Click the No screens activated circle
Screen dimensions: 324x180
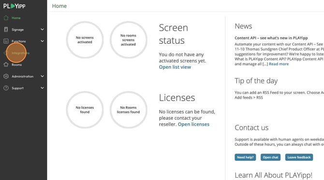click(85, 39)
